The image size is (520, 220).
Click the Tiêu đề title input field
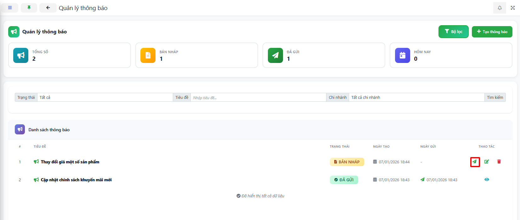pos(258,98)
